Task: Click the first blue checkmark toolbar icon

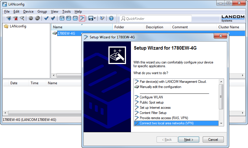Action: click(46, 18)
